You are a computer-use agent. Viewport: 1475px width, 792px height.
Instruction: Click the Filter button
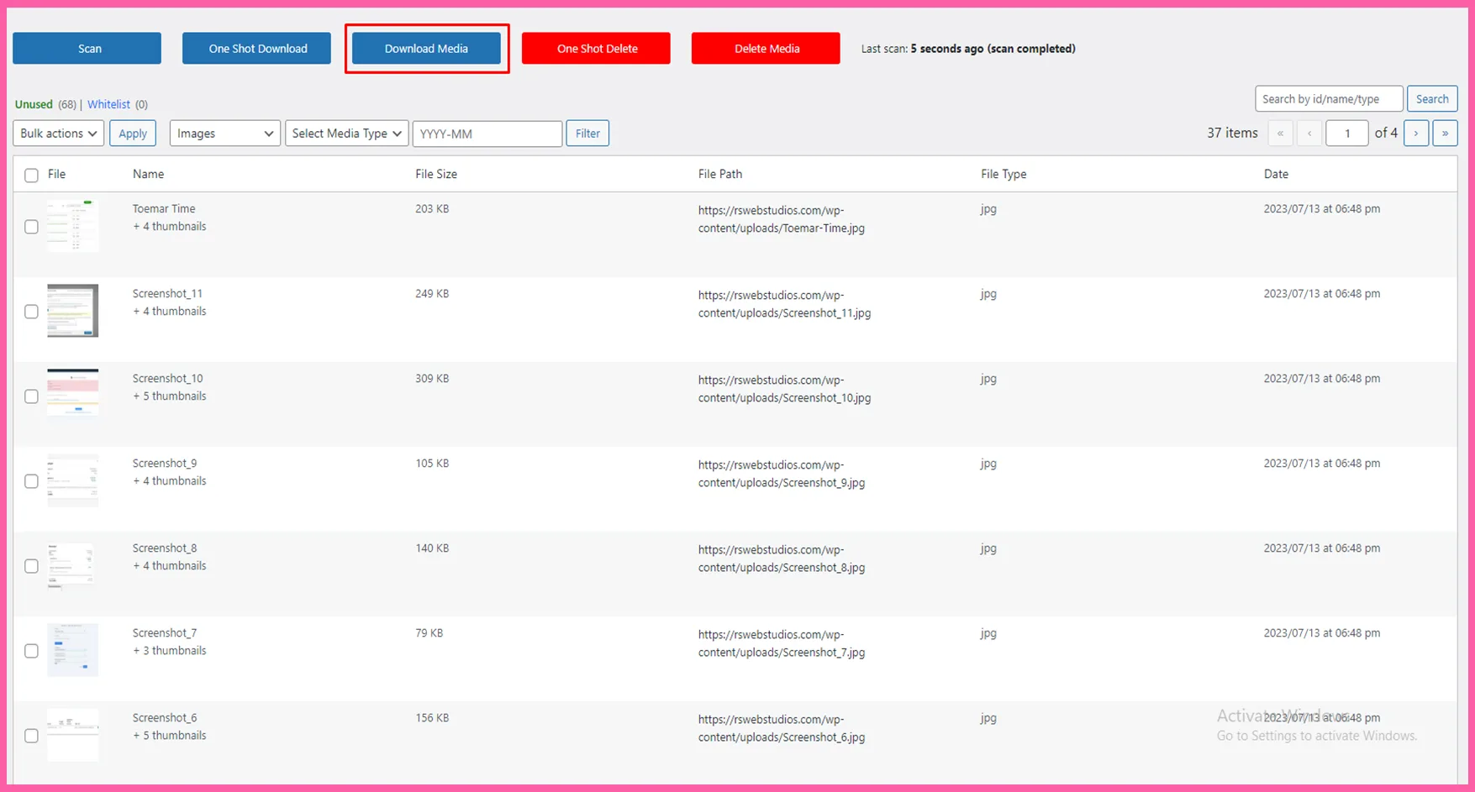[x=587, y=134]
